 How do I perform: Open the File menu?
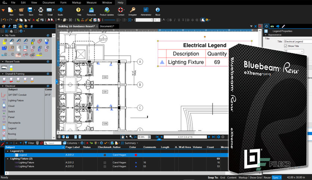point(13,3)
